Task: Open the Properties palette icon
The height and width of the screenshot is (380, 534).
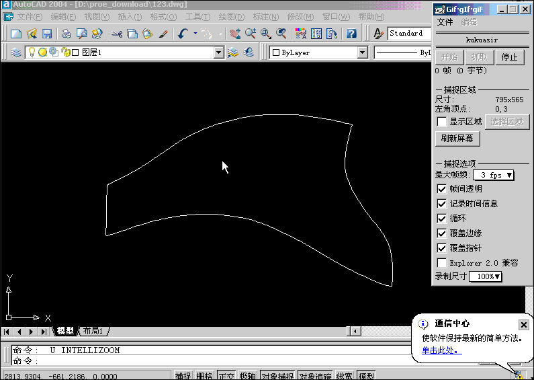Action: pyautogui.click(x=301, y=34)
